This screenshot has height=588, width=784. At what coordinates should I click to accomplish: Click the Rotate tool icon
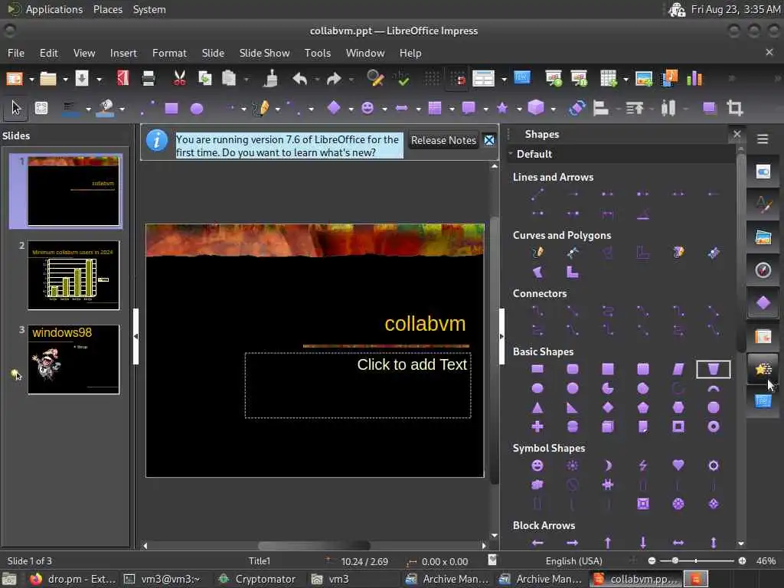577,108
